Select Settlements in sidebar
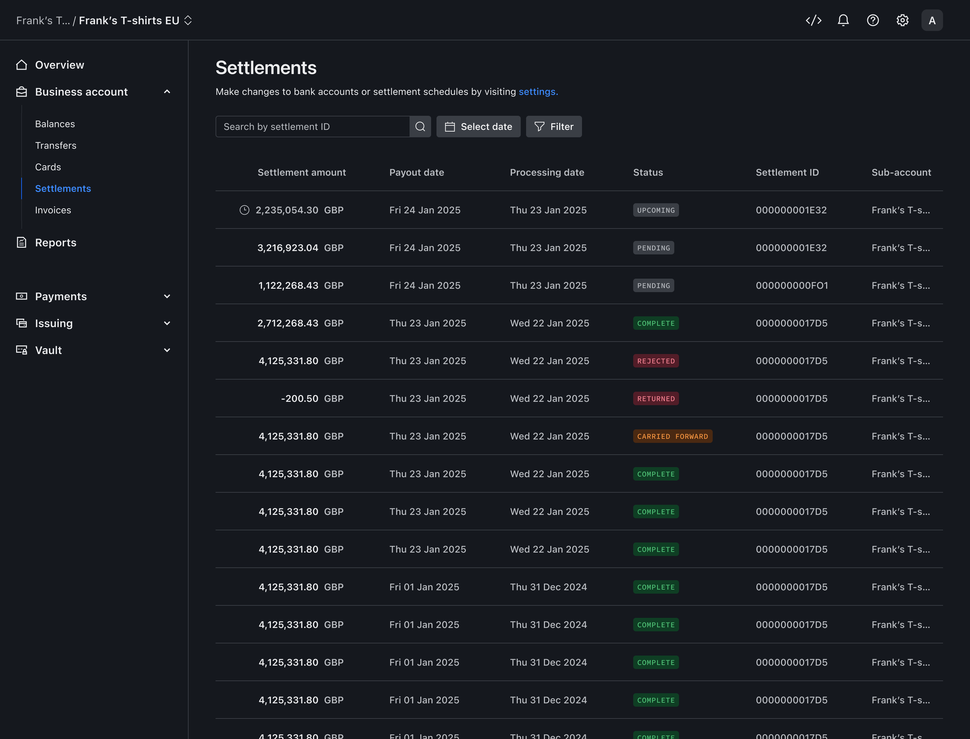Viewport: 970px width, 739px height. 63,189
